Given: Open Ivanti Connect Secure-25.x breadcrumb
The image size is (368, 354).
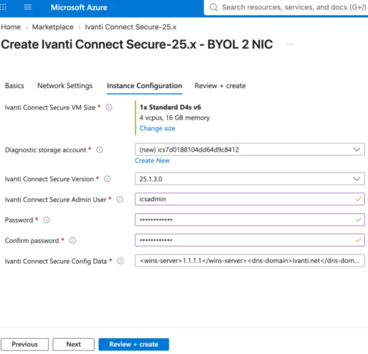Looking at the screenshot, I should click(x=130, y=27).
